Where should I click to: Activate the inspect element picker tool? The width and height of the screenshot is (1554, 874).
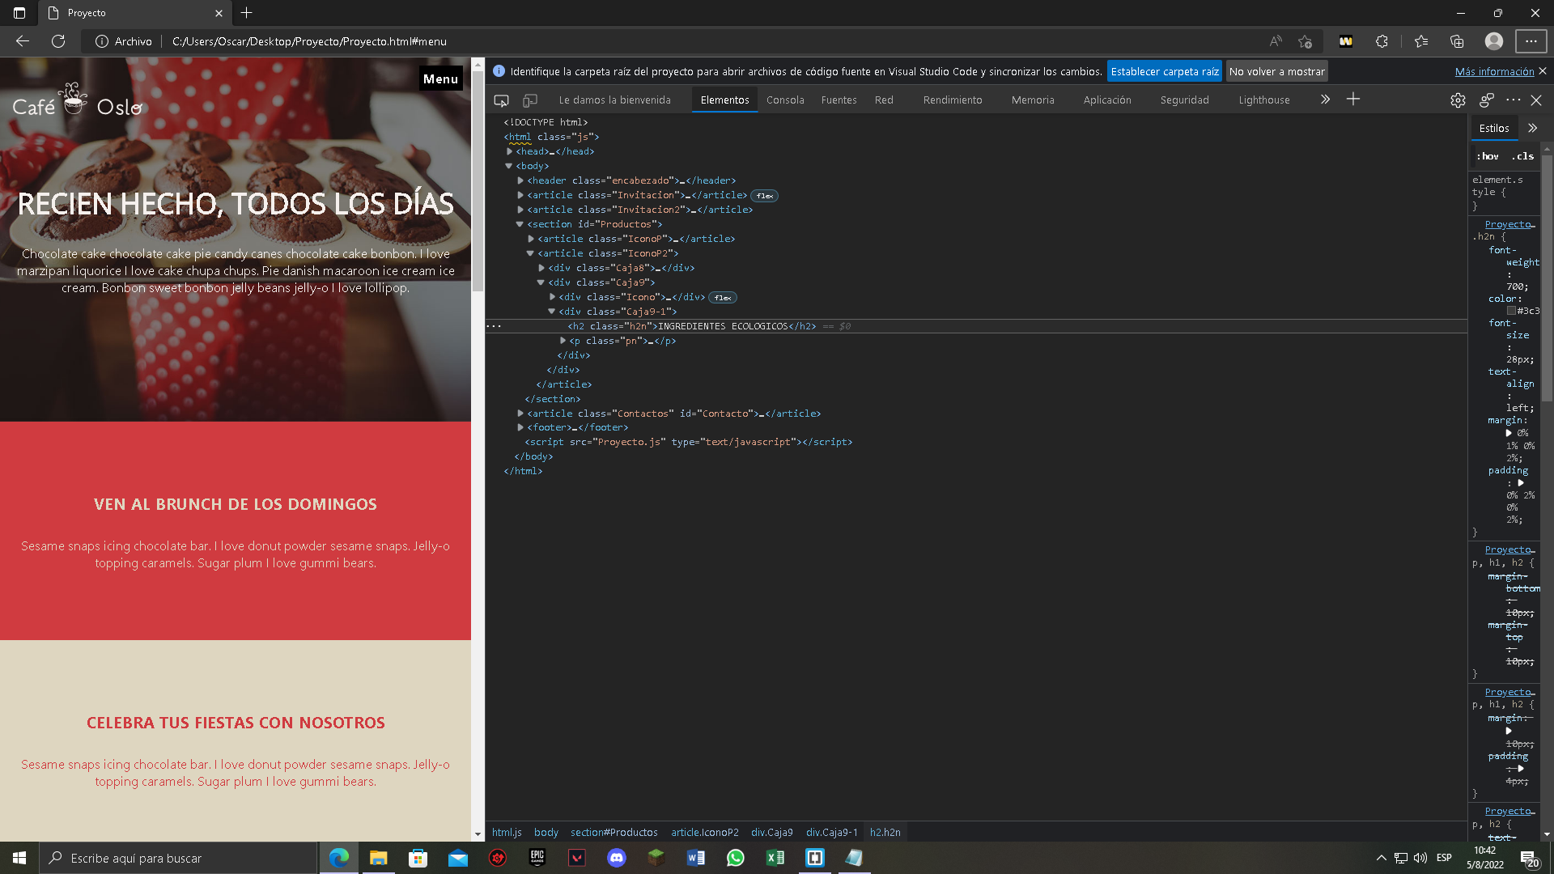tap(501, 100)
